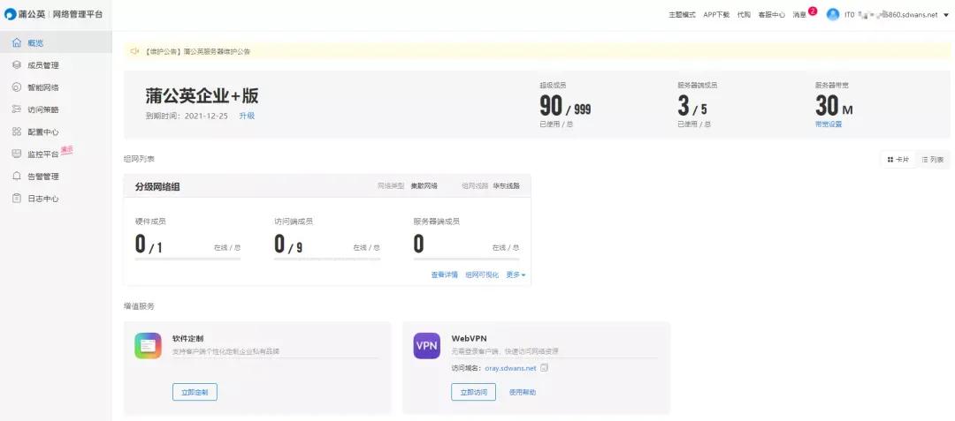The image size is (955, 421).
Task: Click the 访问策略 sidebar icon
Action: click(x=17, y=109)
